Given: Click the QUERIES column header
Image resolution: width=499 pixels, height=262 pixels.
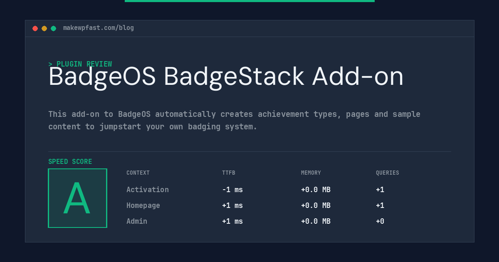Looking at the screenshot, I should [x=388, y=173].
